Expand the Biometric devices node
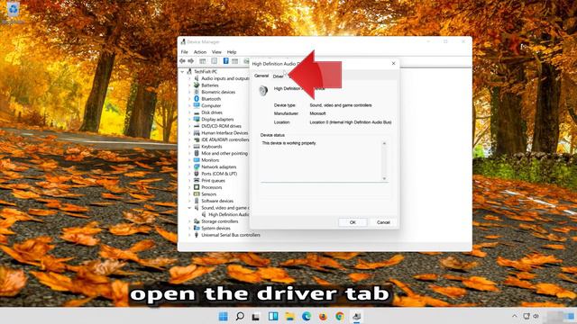 coord(190,92)
